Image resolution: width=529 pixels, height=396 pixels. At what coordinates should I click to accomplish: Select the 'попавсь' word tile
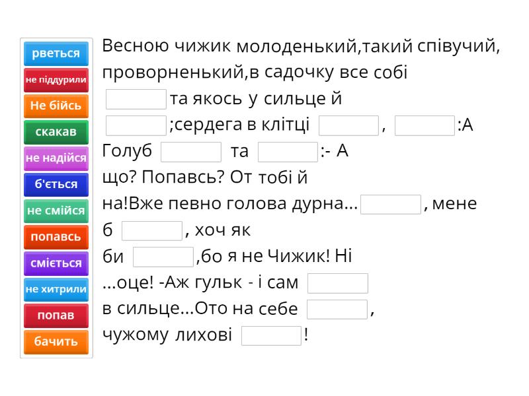56,237
